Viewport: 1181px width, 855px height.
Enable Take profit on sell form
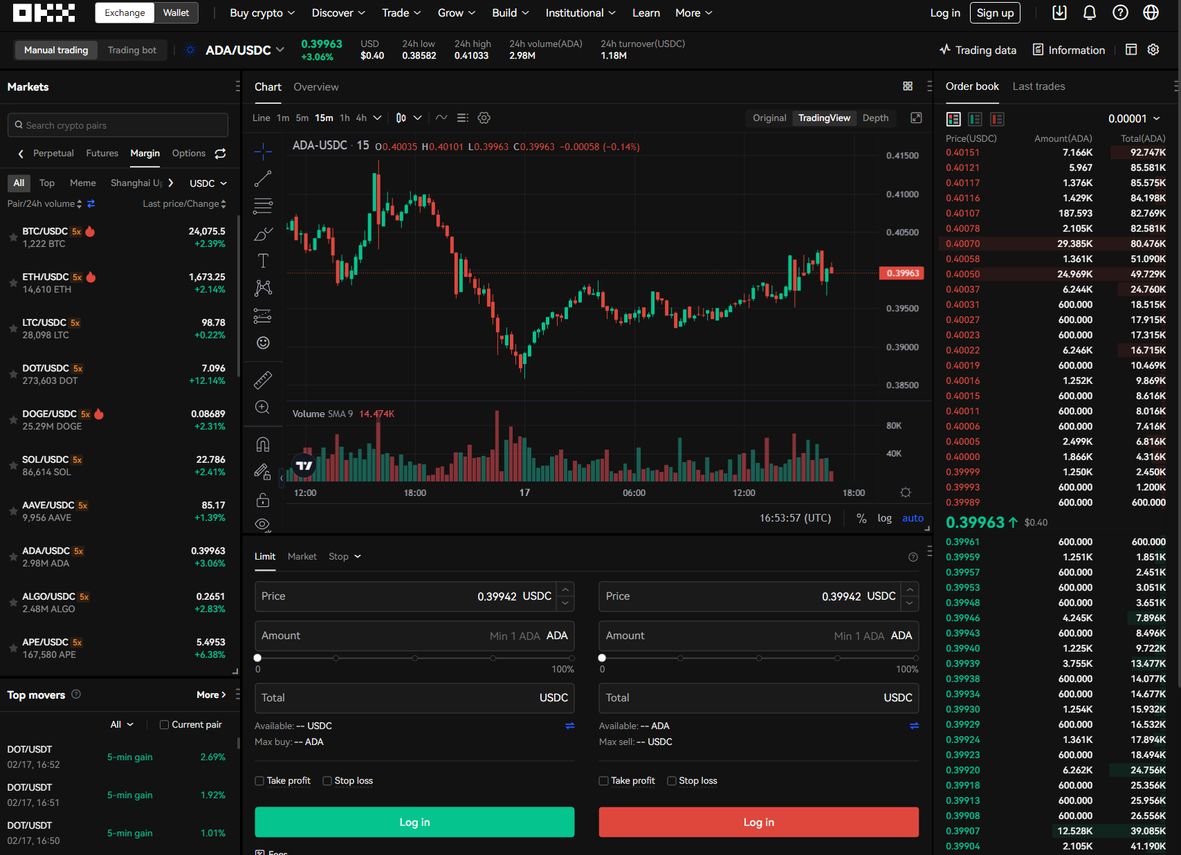point(603,781)
